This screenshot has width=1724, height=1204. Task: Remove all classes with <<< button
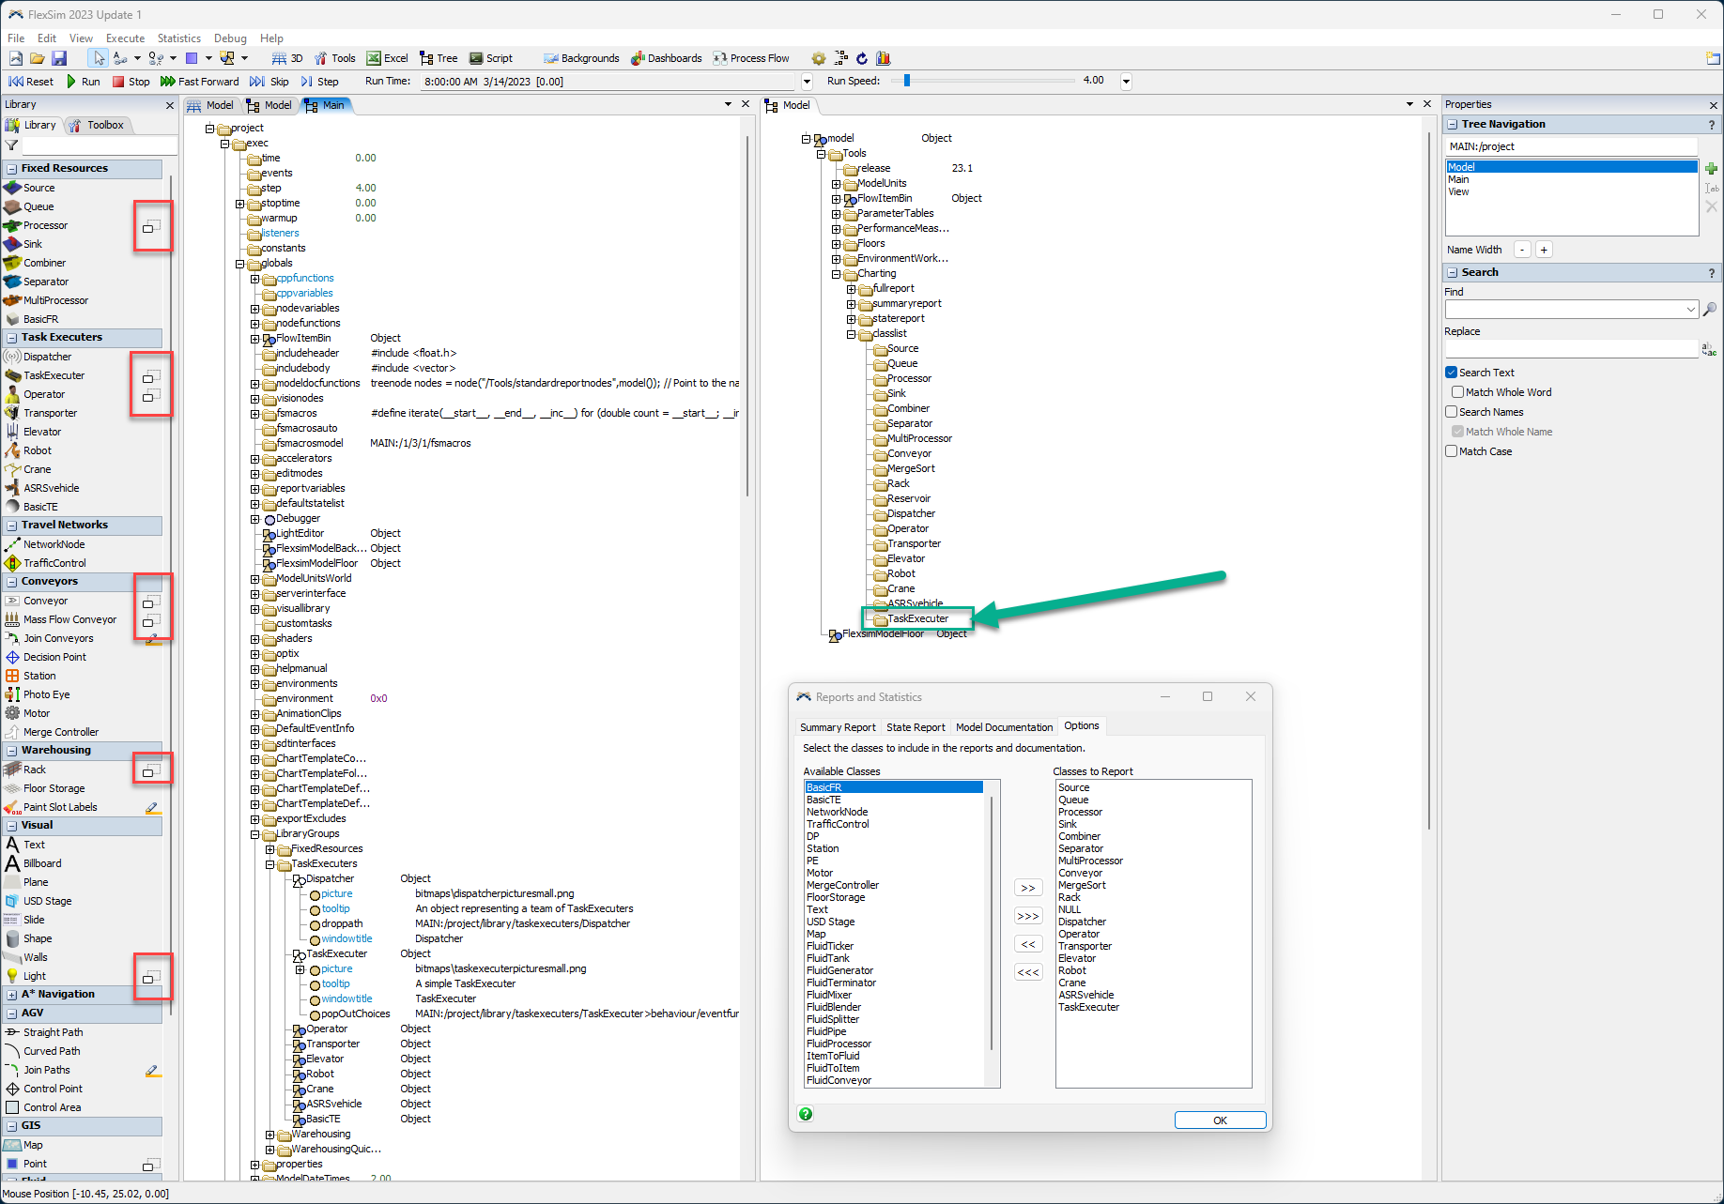coord(1028,972)
